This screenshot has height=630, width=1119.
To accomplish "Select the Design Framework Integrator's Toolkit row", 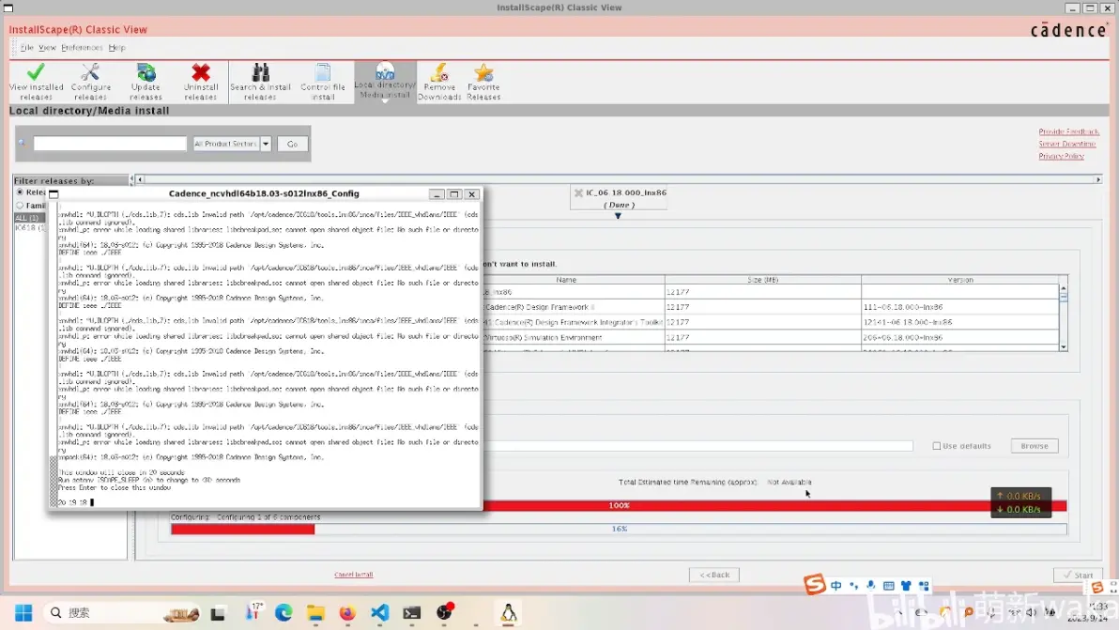I will pyautogui.click(x=771, y=322).
